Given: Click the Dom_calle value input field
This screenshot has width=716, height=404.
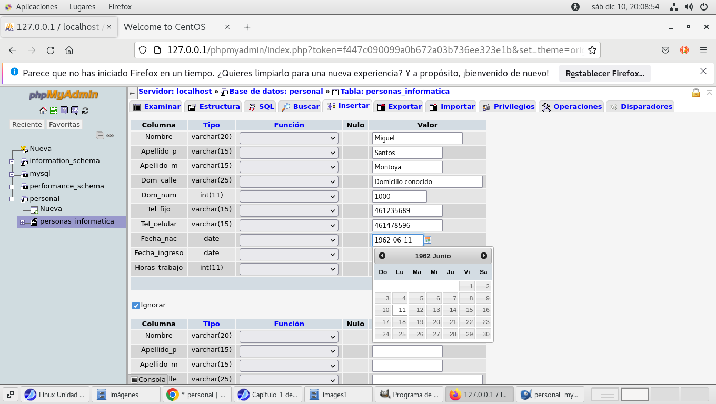Looking at the screenshot, I should point(427,181).
